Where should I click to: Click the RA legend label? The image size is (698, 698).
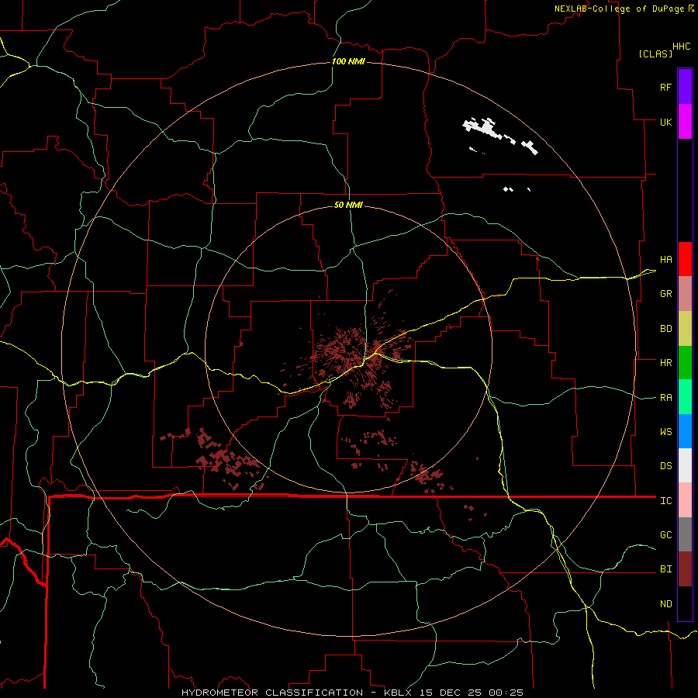665,398
